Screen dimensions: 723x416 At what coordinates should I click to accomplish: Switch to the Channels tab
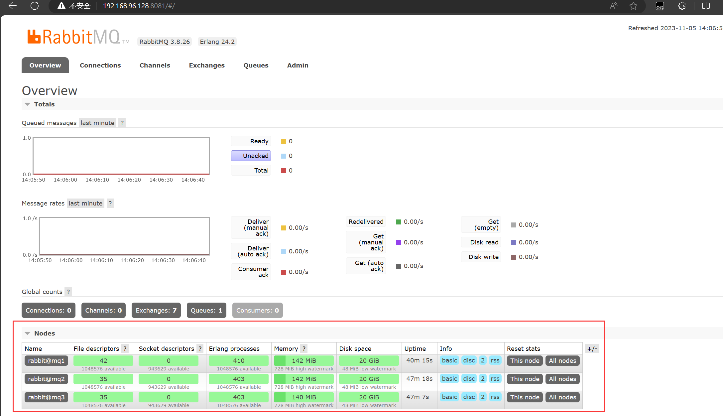pyautogui.click(x=155, y=65)
